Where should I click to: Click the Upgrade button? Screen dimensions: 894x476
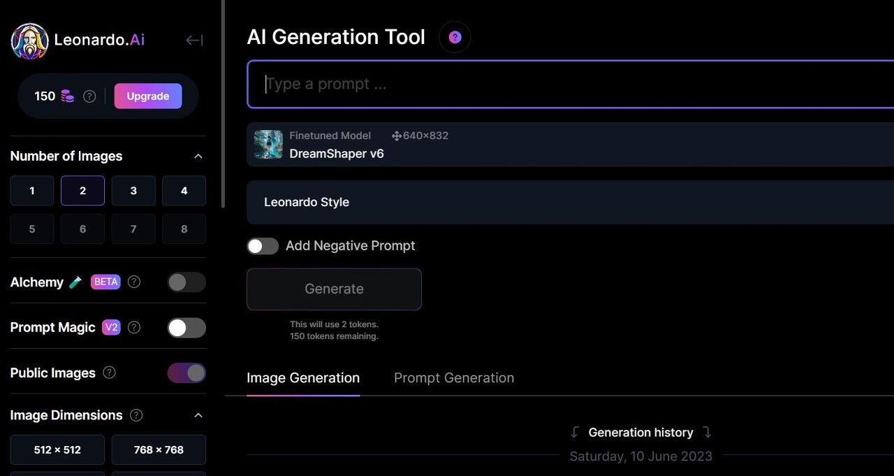point(148,96)
